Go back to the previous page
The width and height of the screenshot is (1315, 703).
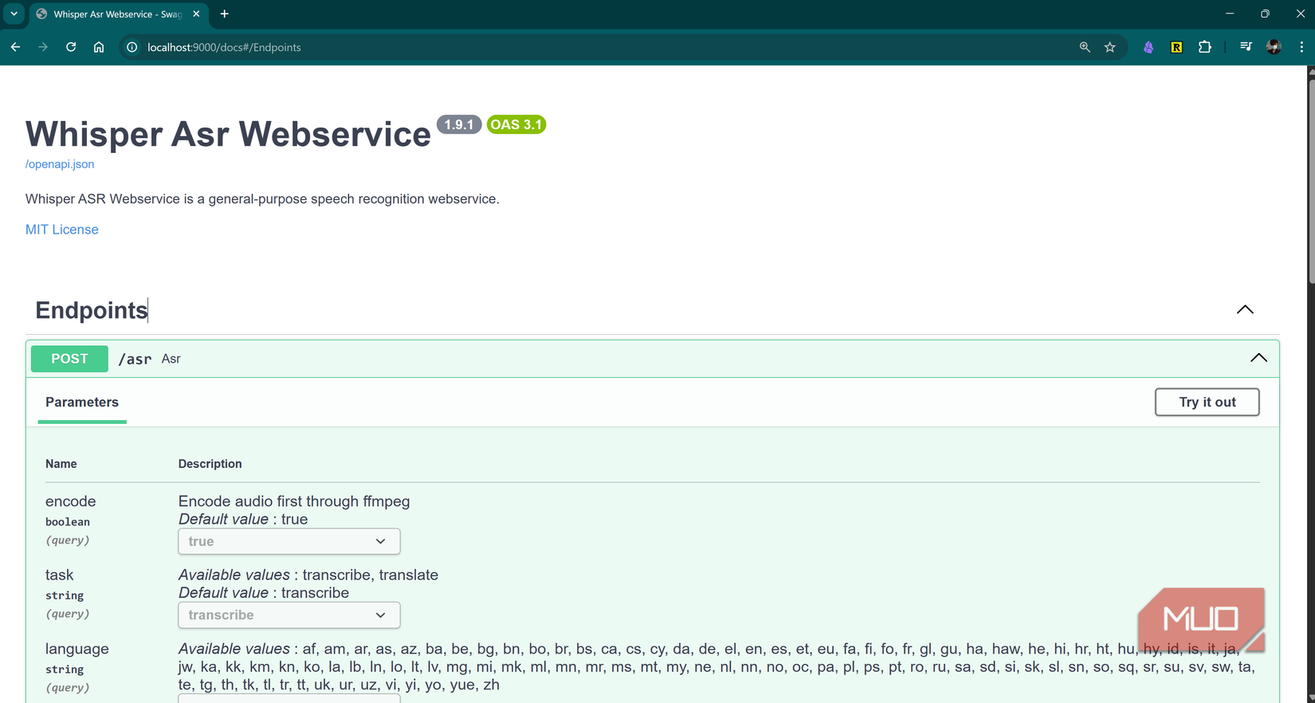(x=15, y=47)
